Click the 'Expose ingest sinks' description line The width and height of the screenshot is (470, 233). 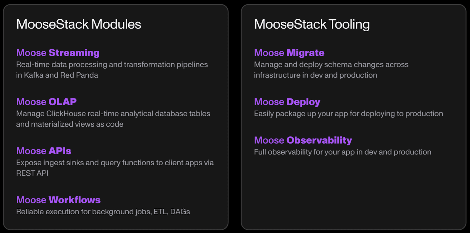[115, 163]
